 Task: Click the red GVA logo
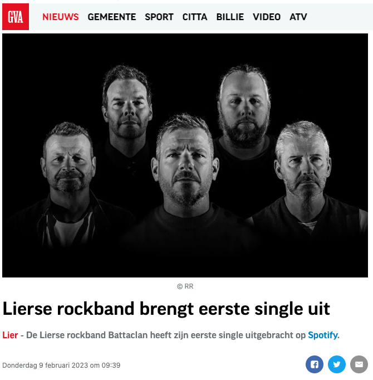16,17
